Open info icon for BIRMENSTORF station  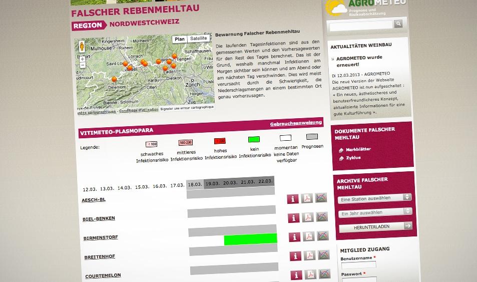point(294,237)
